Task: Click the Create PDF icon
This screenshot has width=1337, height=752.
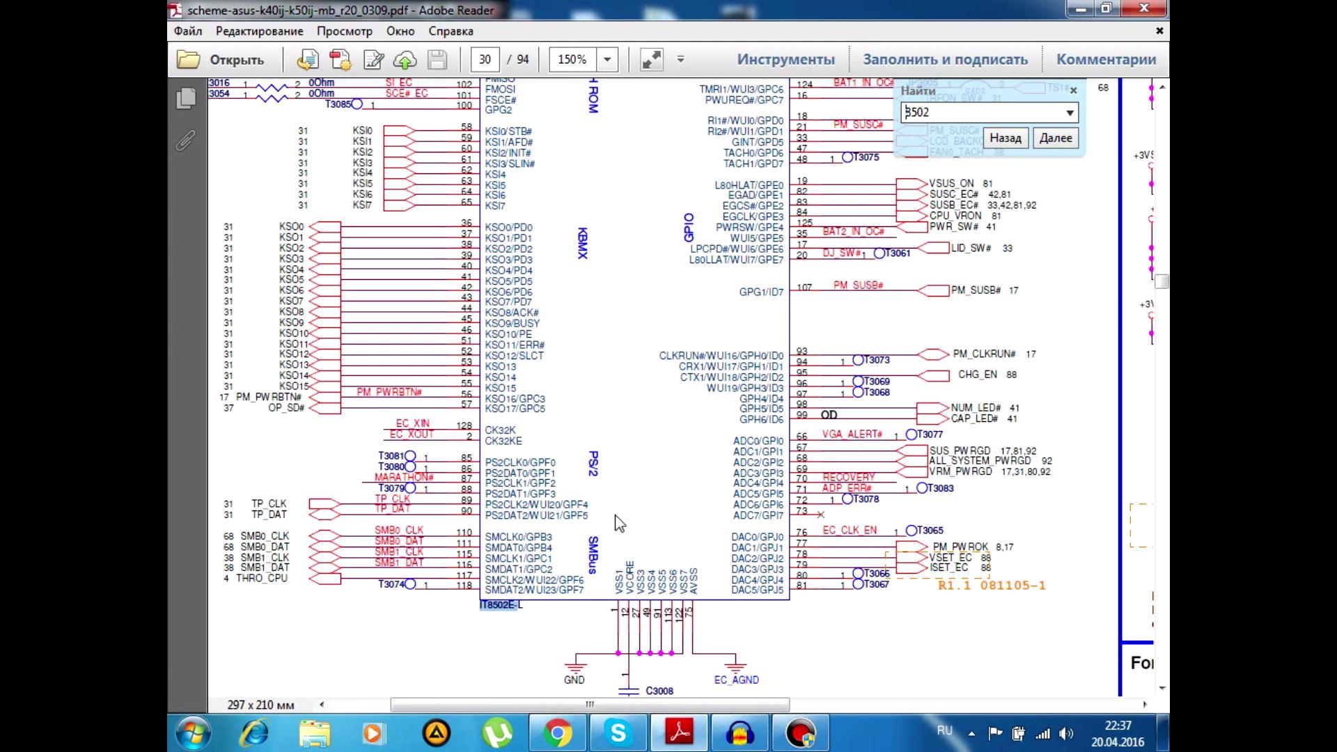Action: tap(341, 60)
